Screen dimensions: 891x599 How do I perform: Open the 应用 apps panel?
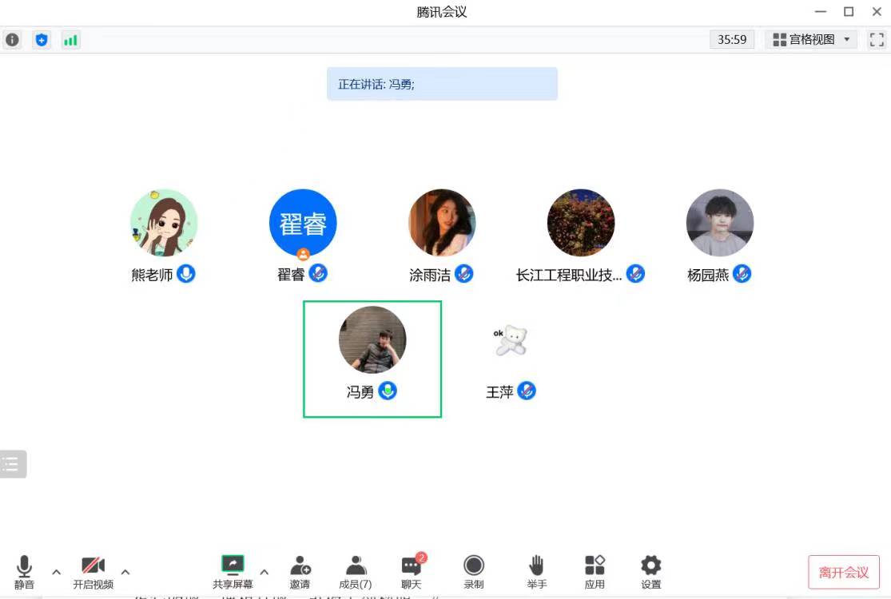point(595,572)
